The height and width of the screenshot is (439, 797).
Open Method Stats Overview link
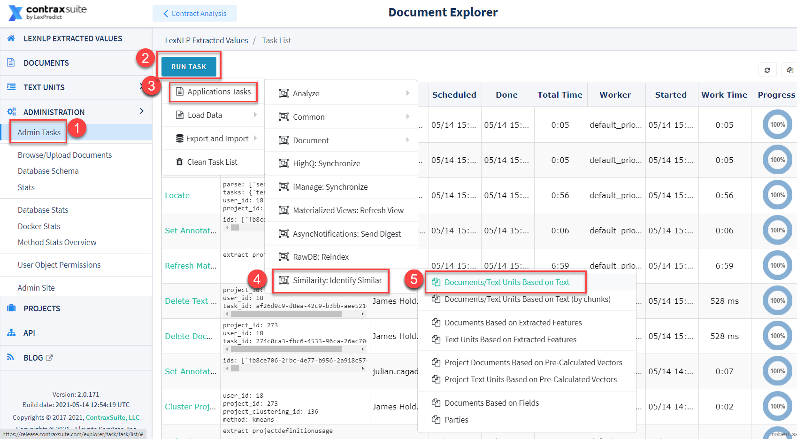pos(57,242)
